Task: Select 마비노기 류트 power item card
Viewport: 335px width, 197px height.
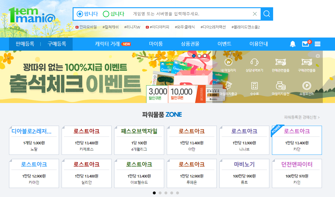Action: coord(244,173)
